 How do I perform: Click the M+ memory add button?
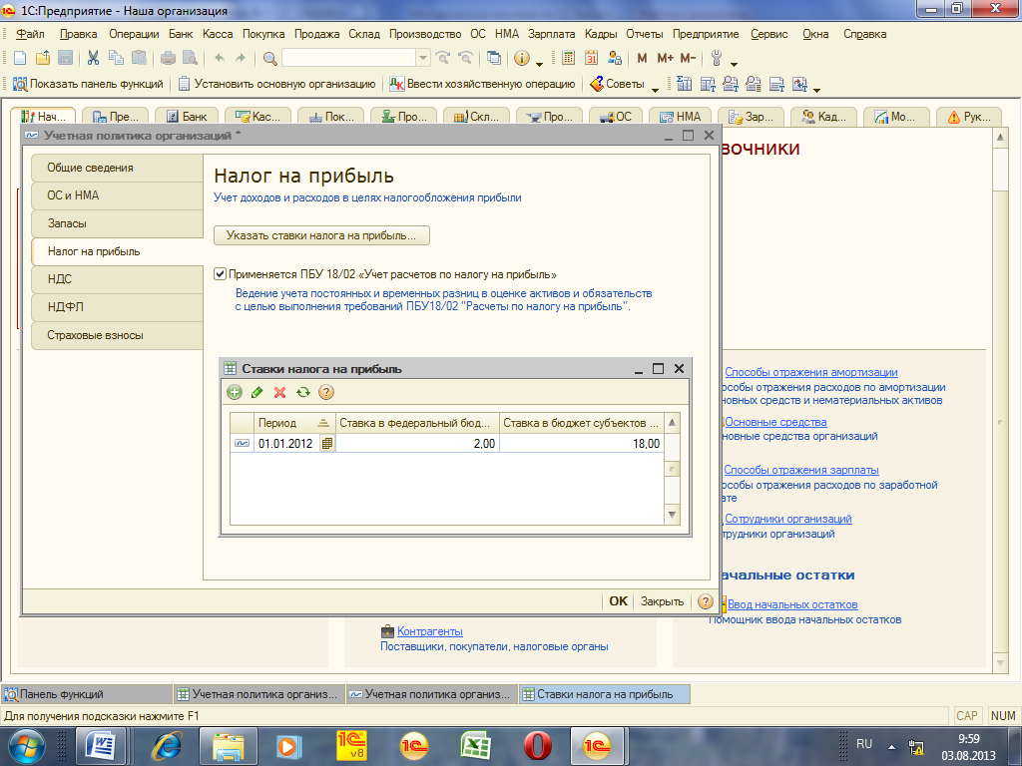[665, 58]
